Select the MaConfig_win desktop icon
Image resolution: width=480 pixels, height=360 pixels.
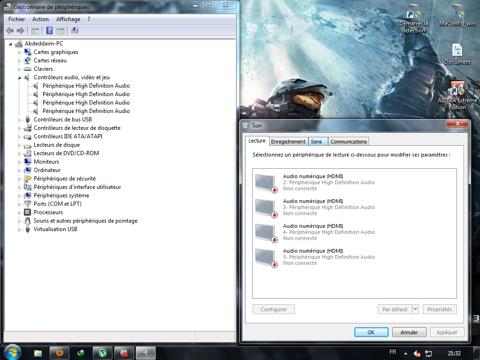point(457,15)
